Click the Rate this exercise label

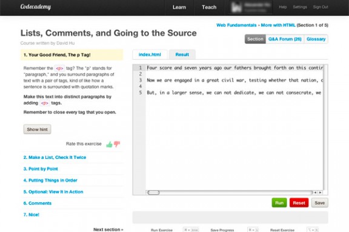pos(84,144)
